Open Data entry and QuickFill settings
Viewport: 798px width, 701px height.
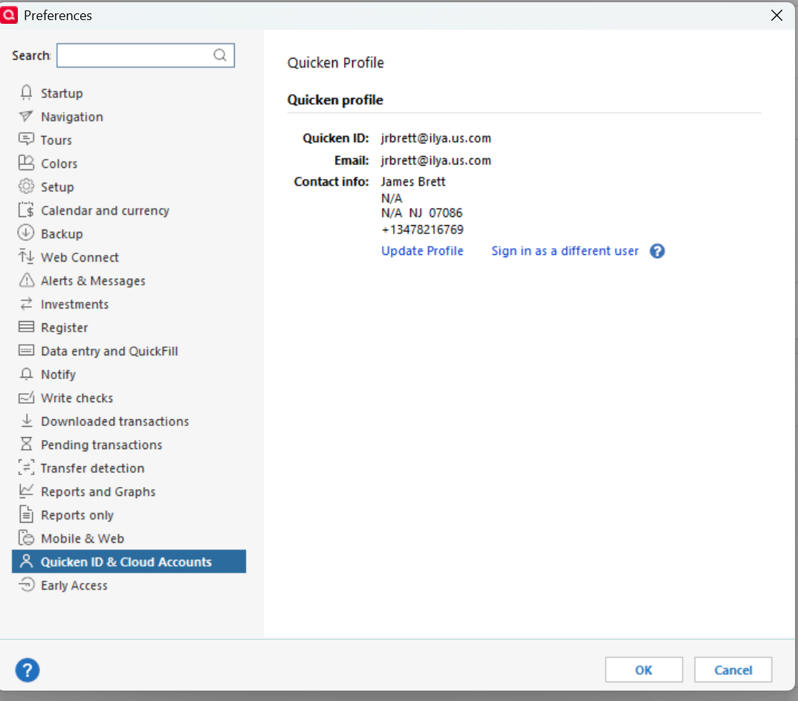109,351
